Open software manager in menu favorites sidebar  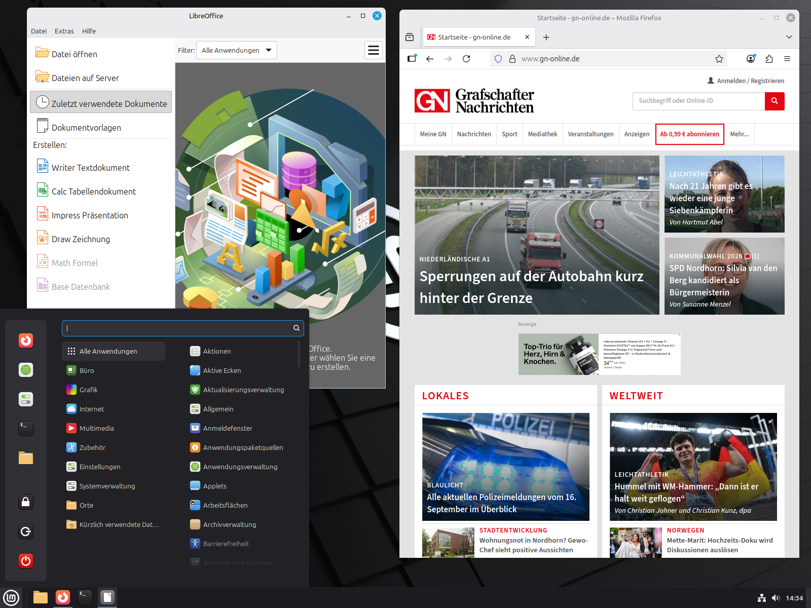point(26,370)
